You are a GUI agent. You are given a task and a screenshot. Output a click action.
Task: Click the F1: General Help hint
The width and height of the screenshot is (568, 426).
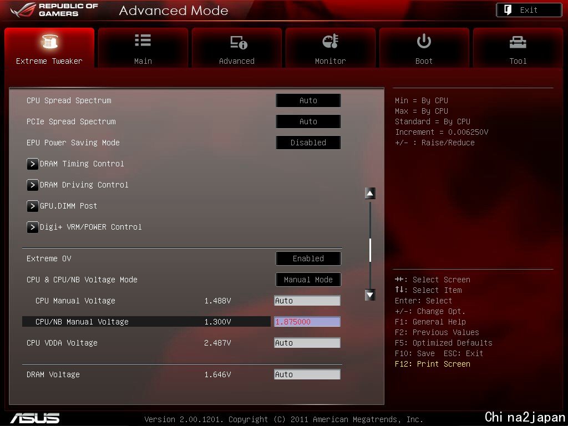click(430, 322)
